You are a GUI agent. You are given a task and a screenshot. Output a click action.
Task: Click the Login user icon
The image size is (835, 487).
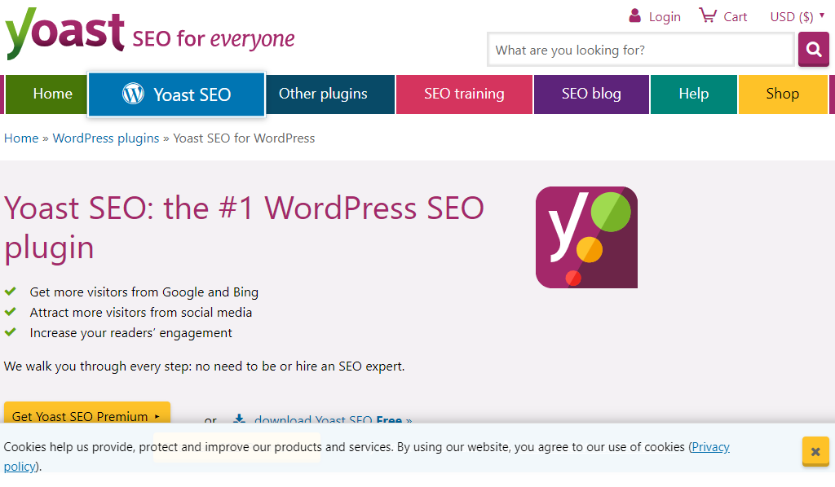(634, 15)
